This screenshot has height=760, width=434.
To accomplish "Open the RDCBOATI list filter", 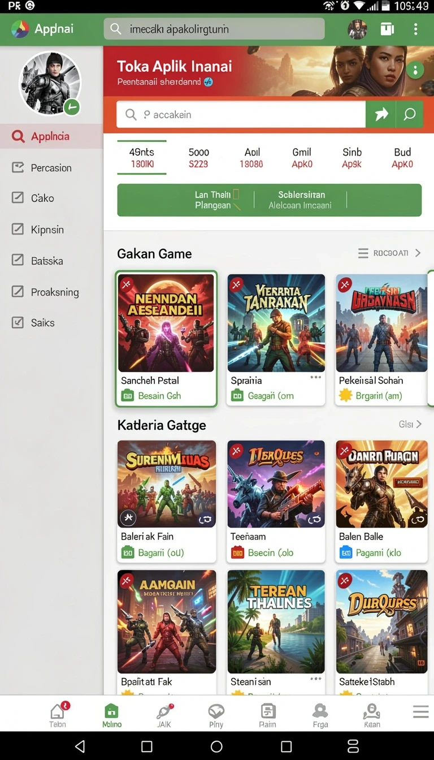I will coord(383,253).
